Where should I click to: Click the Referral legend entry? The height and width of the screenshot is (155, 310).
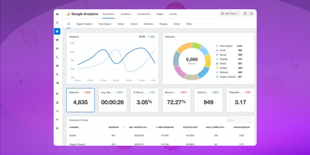click(229, 72)
